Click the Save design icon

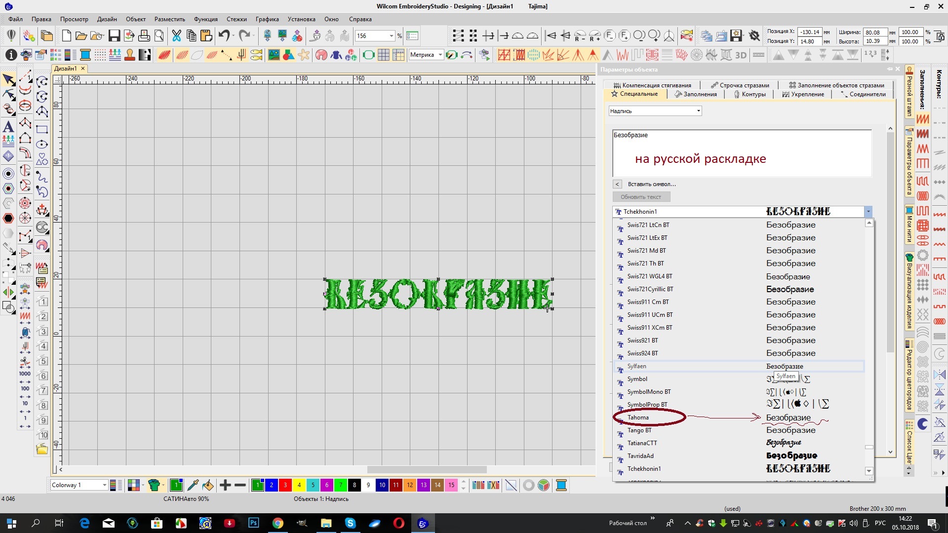[114, 36]
